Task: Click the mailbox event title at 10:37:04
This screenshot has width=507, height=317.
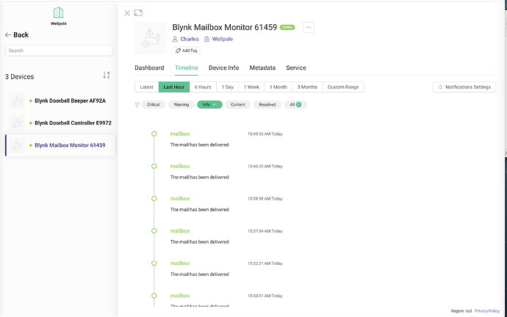Action: (x=180, y=231)
